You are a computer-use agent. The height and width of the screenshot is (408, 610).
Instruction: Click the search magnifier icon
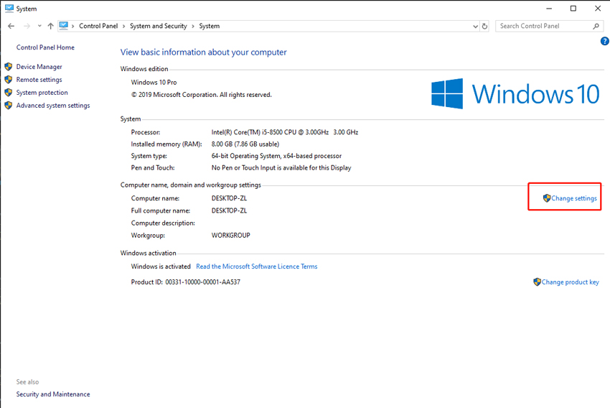(x=596, y=26)
